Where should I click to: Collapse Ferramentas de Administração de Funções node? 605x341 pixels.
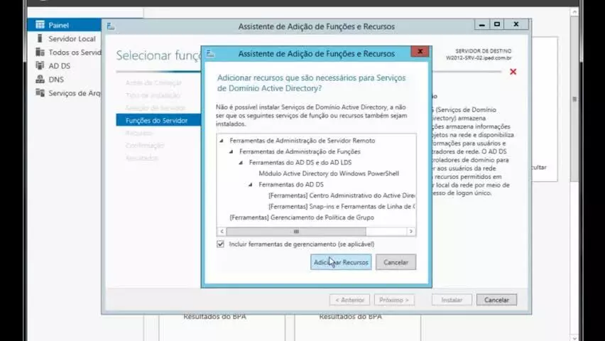click(x=231, y=152)
